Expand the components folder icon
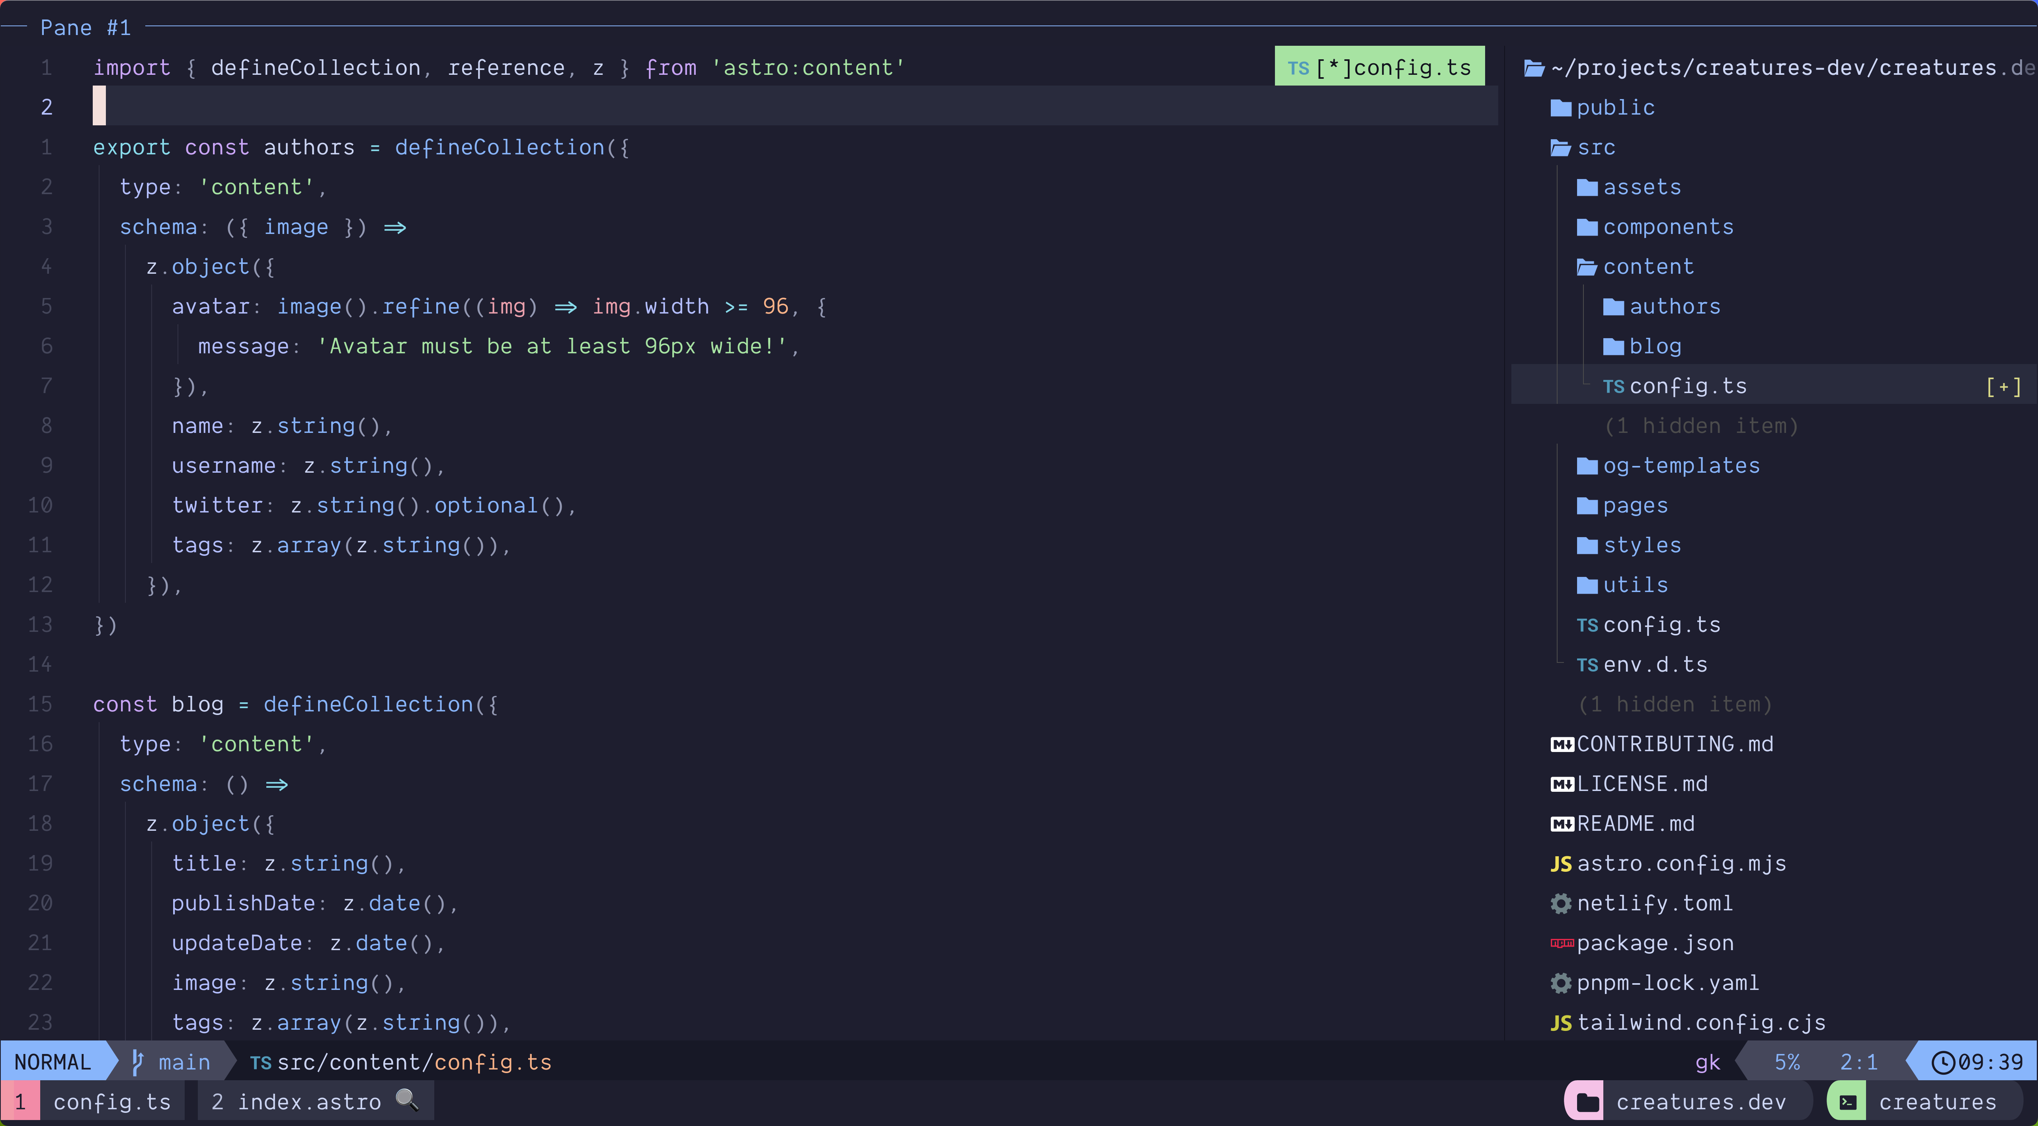Viewport: 2038px width, 1126px height. pyautogui.click(x=1587, y=228)
